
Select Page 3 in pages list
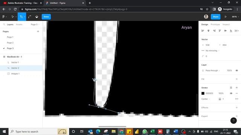pos(10,48)
